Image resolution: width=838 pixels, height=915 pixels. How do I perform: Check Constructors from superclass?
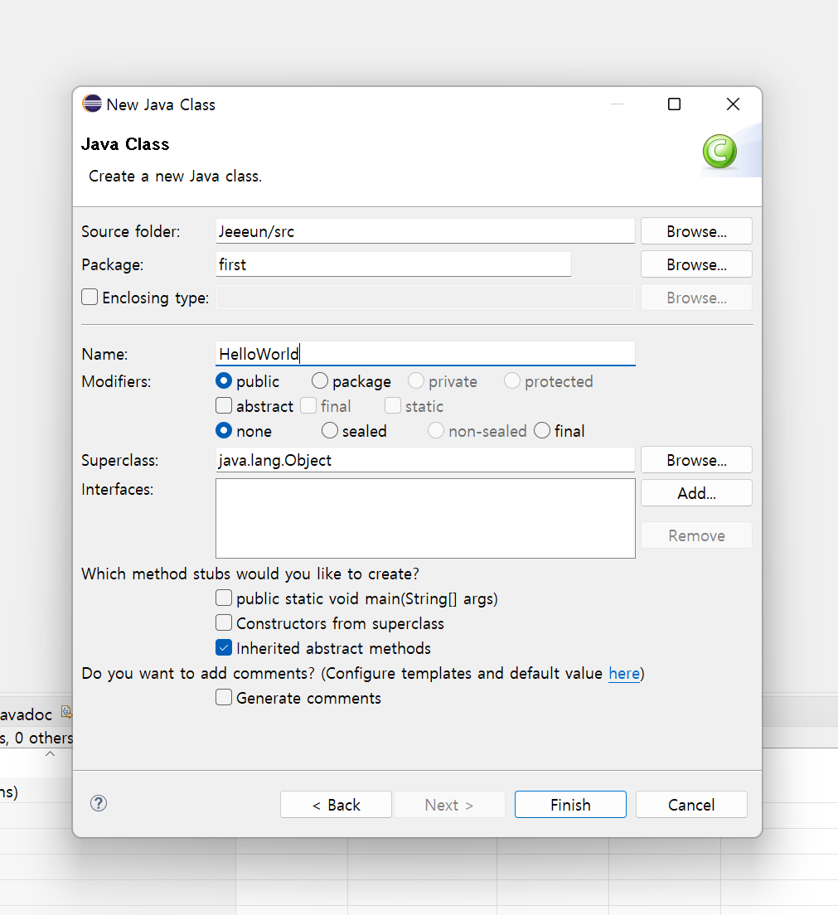click(224, 622)
